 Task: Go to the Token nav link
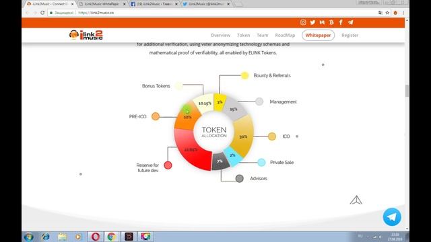[x=243, y=35]
